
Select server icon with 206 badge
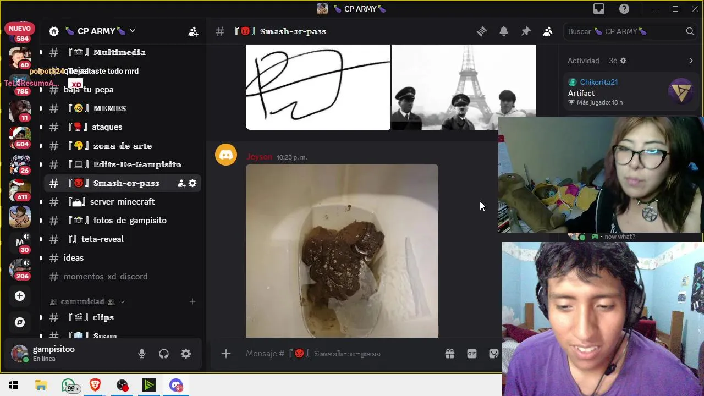click(x=20, y=269)
